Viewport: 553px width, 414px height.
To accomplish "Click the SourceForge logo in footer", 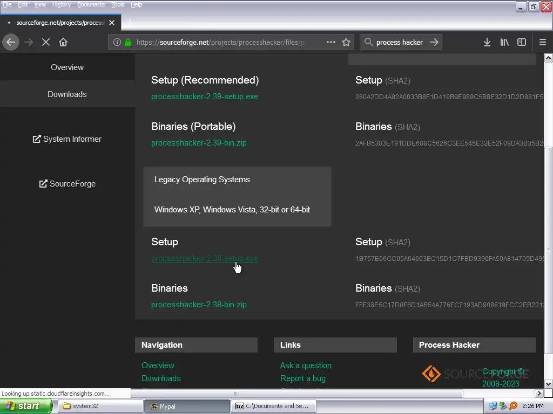I will click(475, 374).
